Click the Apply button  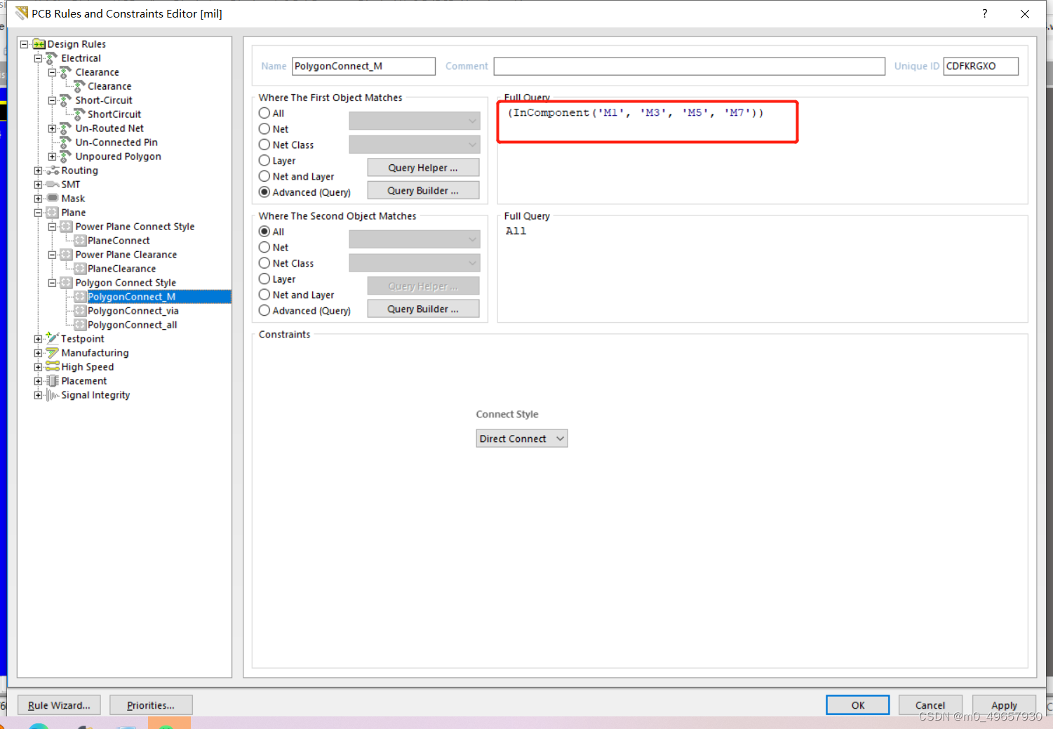[x=1003, y=705]
